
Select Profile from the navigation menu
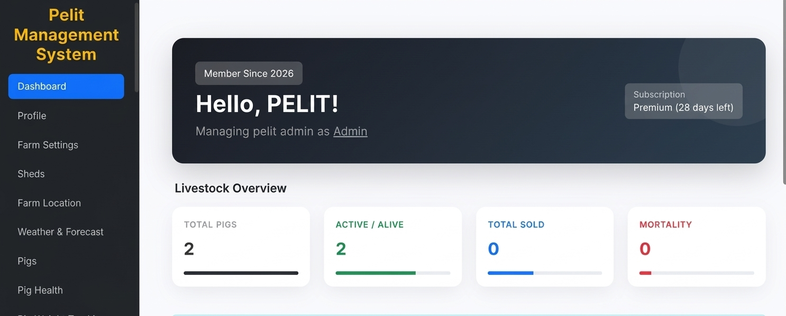(32, 115)
